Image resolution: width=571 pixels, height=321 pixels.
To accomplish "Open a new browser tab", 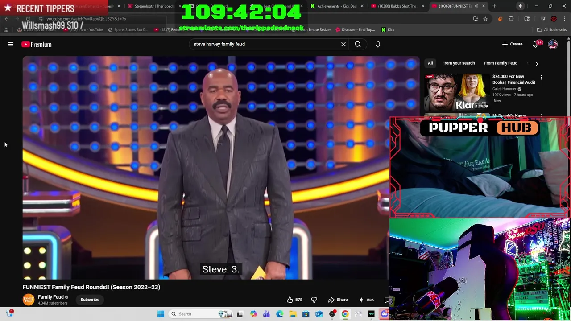I will [494, 6].
